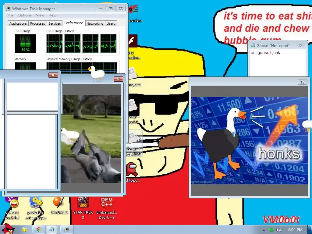Click the yellow folder icon on taskbar
The image size is (312, 234).
(x=24, y=230)
